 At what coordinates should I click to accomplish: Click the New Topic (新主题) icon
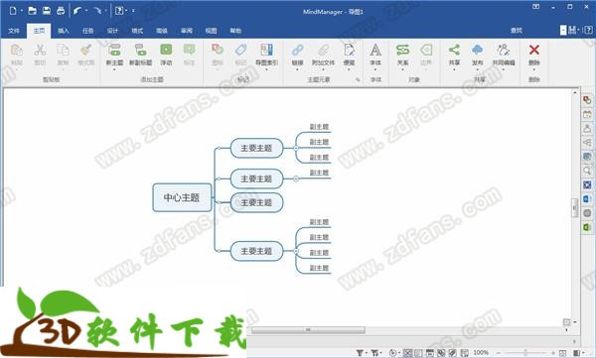point(114,50)
